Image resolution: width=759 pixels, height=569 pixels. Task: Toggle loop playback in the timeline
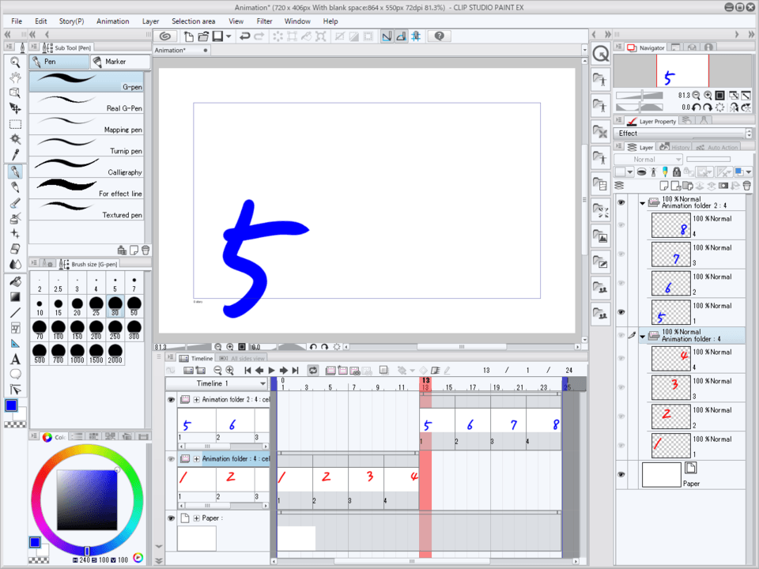pyautogui.click(x=313, y=370)
